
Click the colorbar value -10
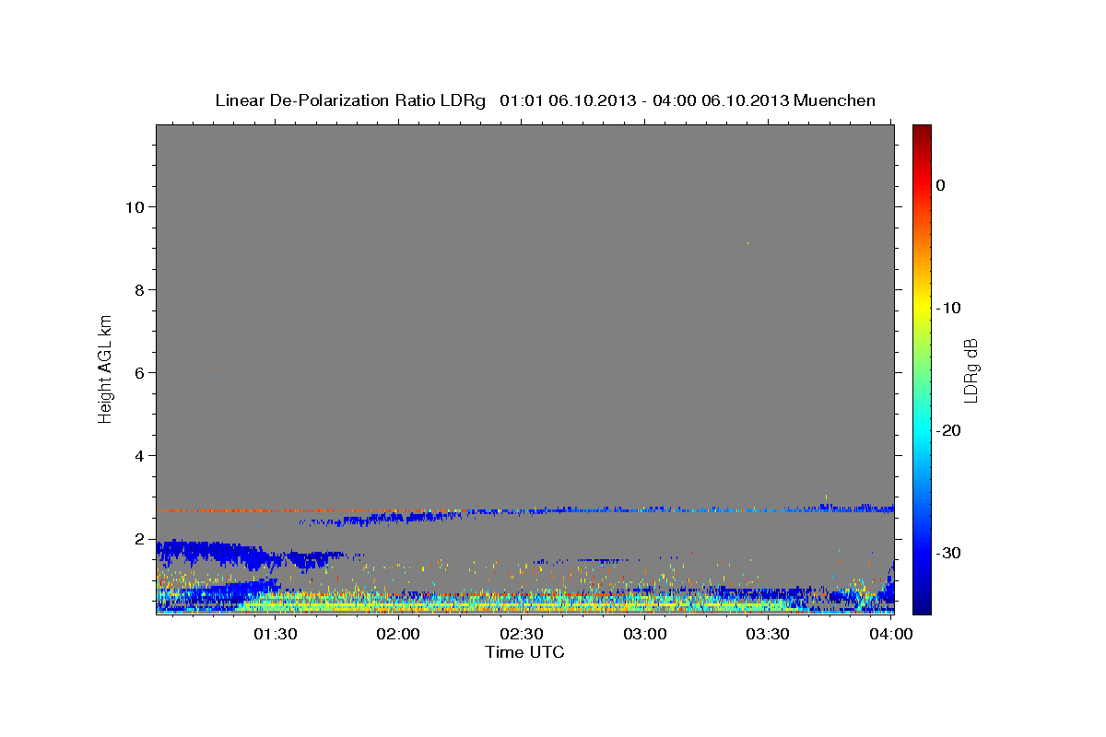(948, 308)
